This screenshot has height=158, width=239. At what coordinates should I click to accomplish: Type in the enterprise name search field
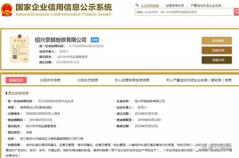click(184, 12)
